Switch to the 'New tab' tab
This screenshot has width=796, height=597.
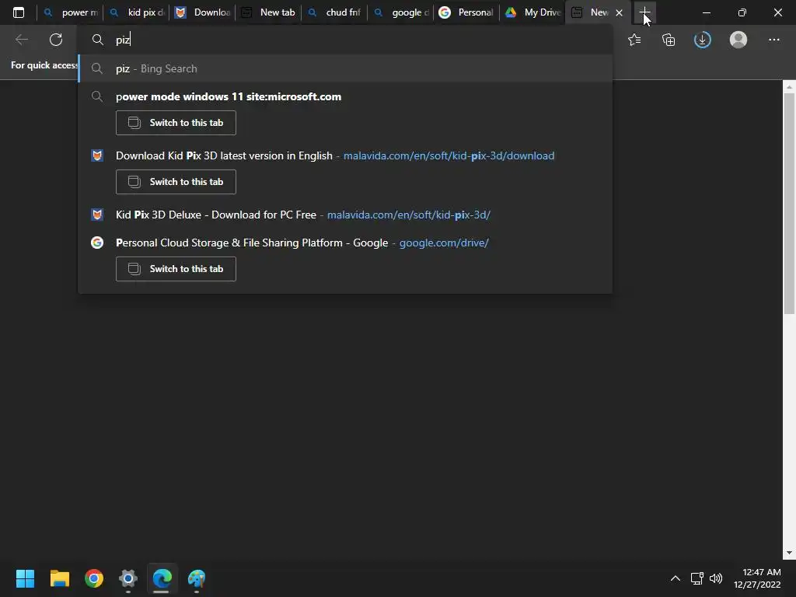coord(268,12)
